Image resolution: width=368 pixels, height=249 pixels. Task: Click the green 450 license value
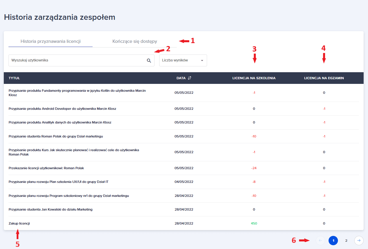point(254,223)
